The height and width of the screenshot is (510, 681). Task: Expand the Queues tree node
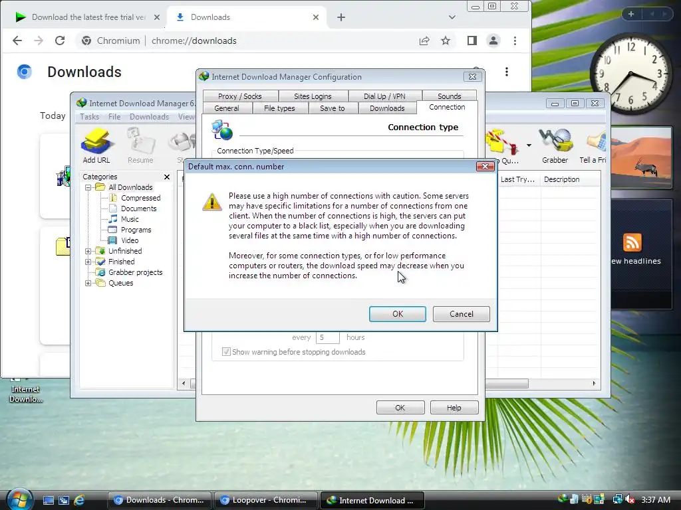click(88, 283)
